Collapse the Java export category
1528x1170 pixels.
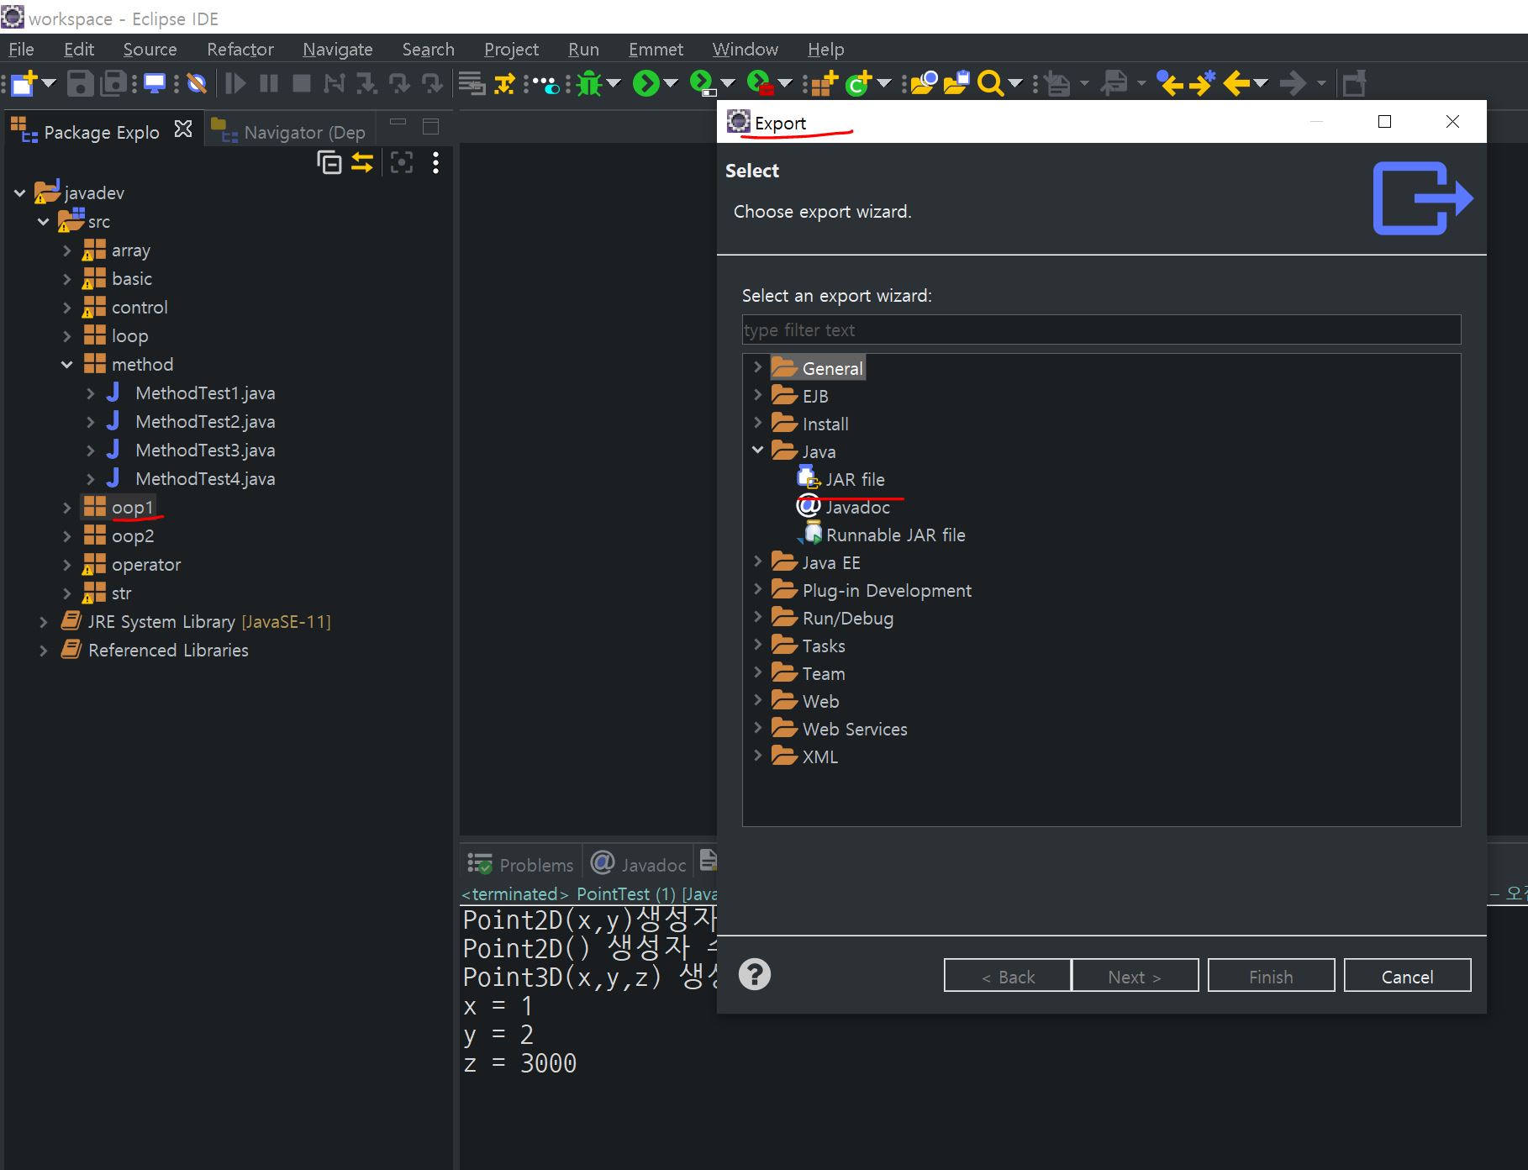(x=757, y=451)
